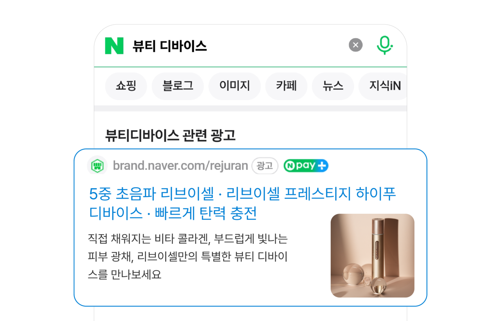Open the ad headline starting with 5중 초음파

click(243, 204)
